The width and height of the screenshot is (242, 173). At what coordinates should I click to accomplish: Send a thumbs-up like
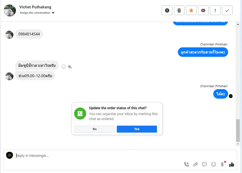pyautogui.click(x=231, y=164)
